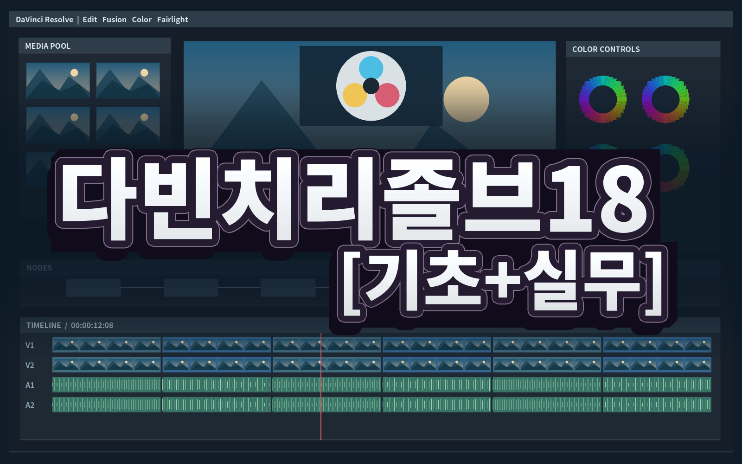Select the second bright Media Pool thumbnail
The height and width of the screenshot is (464, 742).
(x=128, y=80)
